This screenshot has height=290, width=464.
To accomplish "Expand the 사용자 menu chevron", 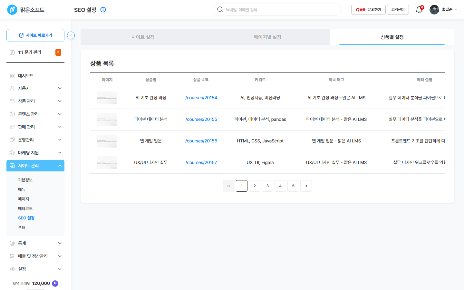I will point(60,88).
